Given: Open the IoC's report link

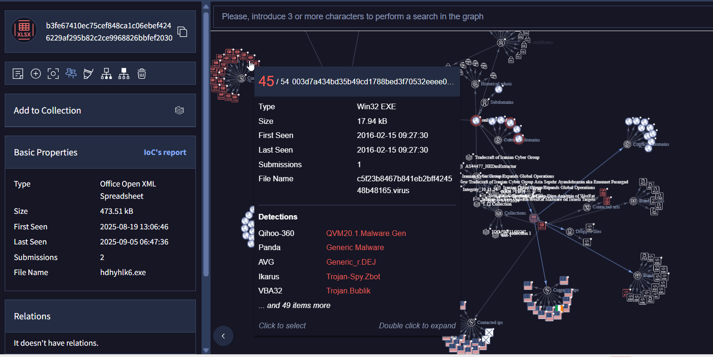Looking at the screenshot, I should click(165, 152).
